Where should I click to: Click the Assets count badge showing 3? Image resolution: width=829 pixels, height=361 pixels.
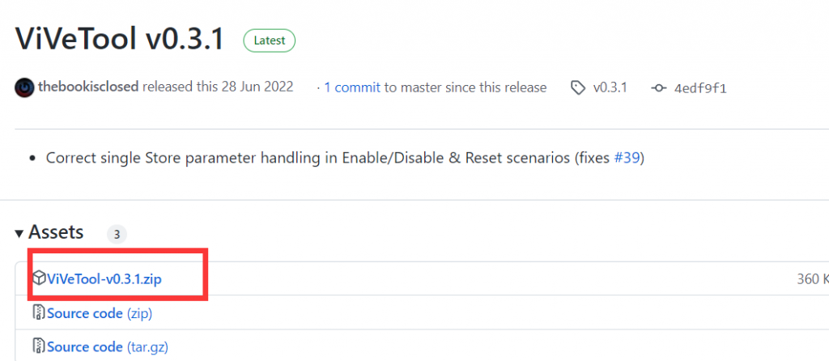117,235
